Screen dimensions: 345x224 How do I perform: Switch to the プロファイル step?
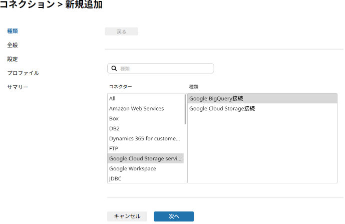click(x=23, y=73)
